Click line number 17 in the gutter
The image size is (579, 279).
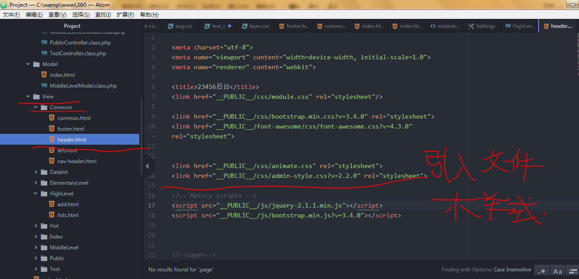tap(152, 205)
